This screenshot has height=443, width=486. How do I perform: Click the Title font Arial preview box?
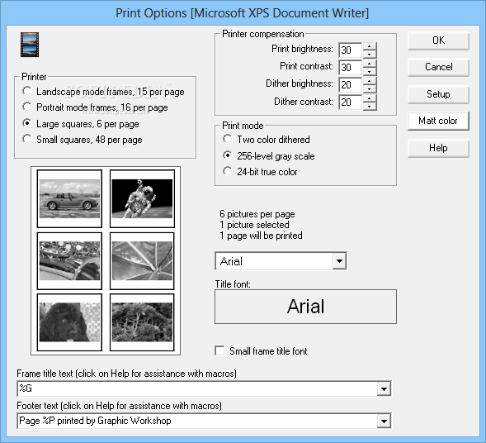[305, 307]
